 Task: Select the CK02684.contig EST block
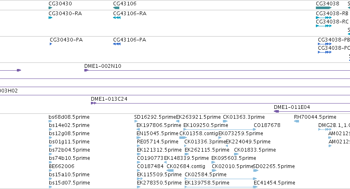click(x=170, y=171)
